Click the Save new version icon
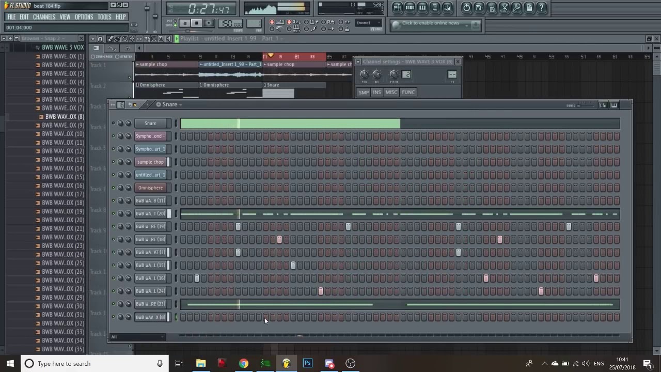 coord(479,7)
